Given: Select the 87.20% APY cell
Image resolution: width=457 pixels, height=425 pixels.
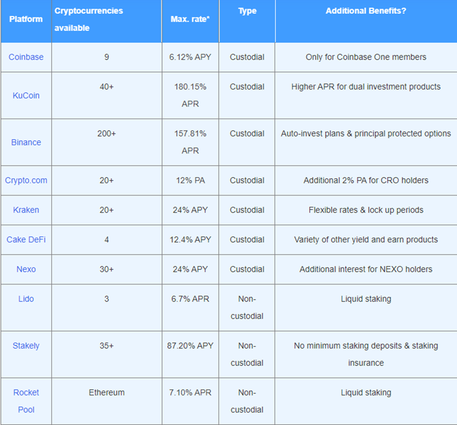Looking at the screenshot, I should tap(190, 346).
